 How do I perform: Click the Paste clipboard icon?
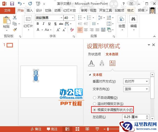coord(7,20)
